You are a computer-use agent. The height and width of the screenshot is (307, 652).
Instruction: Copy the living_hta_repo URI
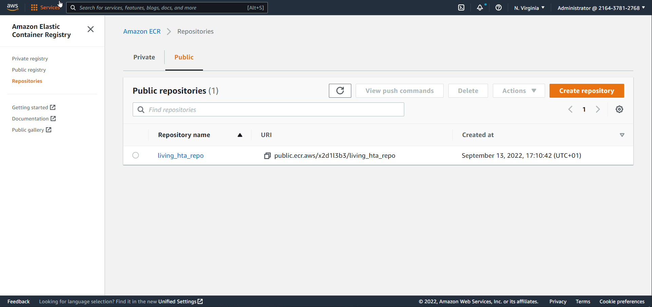pos(267,155)
